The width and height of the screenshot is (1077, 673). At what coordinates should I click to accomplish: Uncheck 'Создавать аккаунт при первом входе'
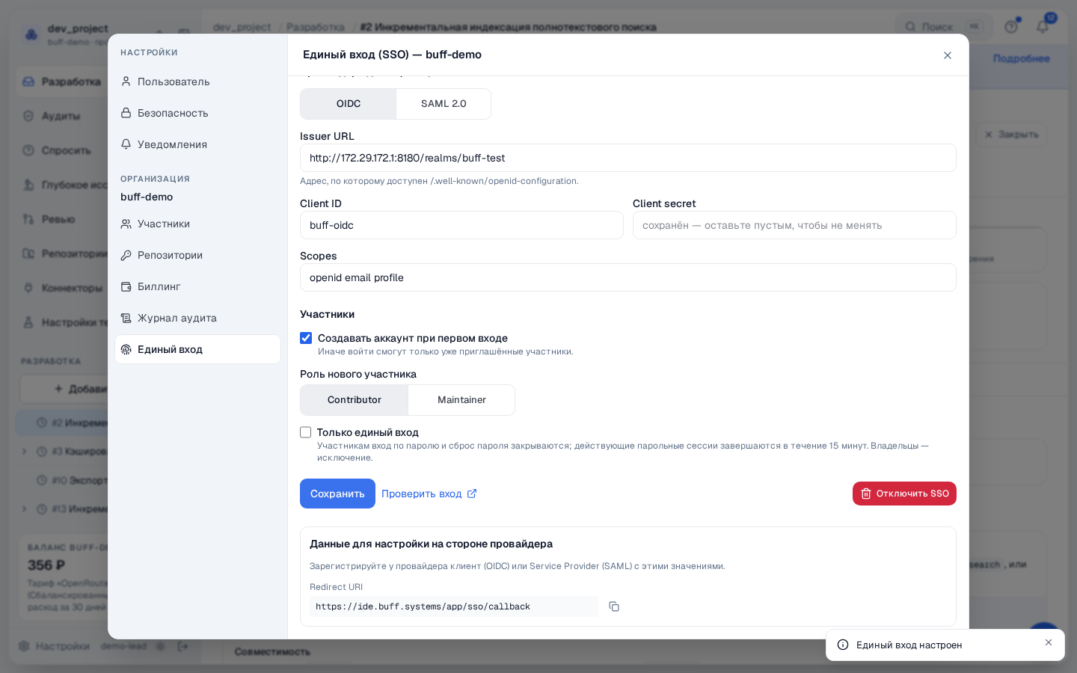point(306,338)
